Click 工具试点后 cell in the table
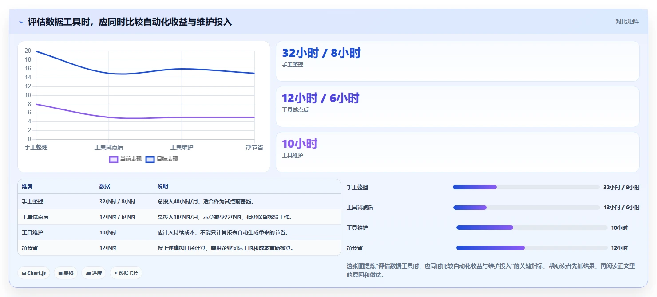The image size is (657, 297). (35, 217)
